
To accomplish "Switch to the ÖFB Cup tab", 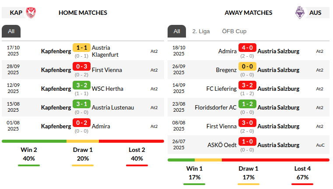I will coord(234,31).
